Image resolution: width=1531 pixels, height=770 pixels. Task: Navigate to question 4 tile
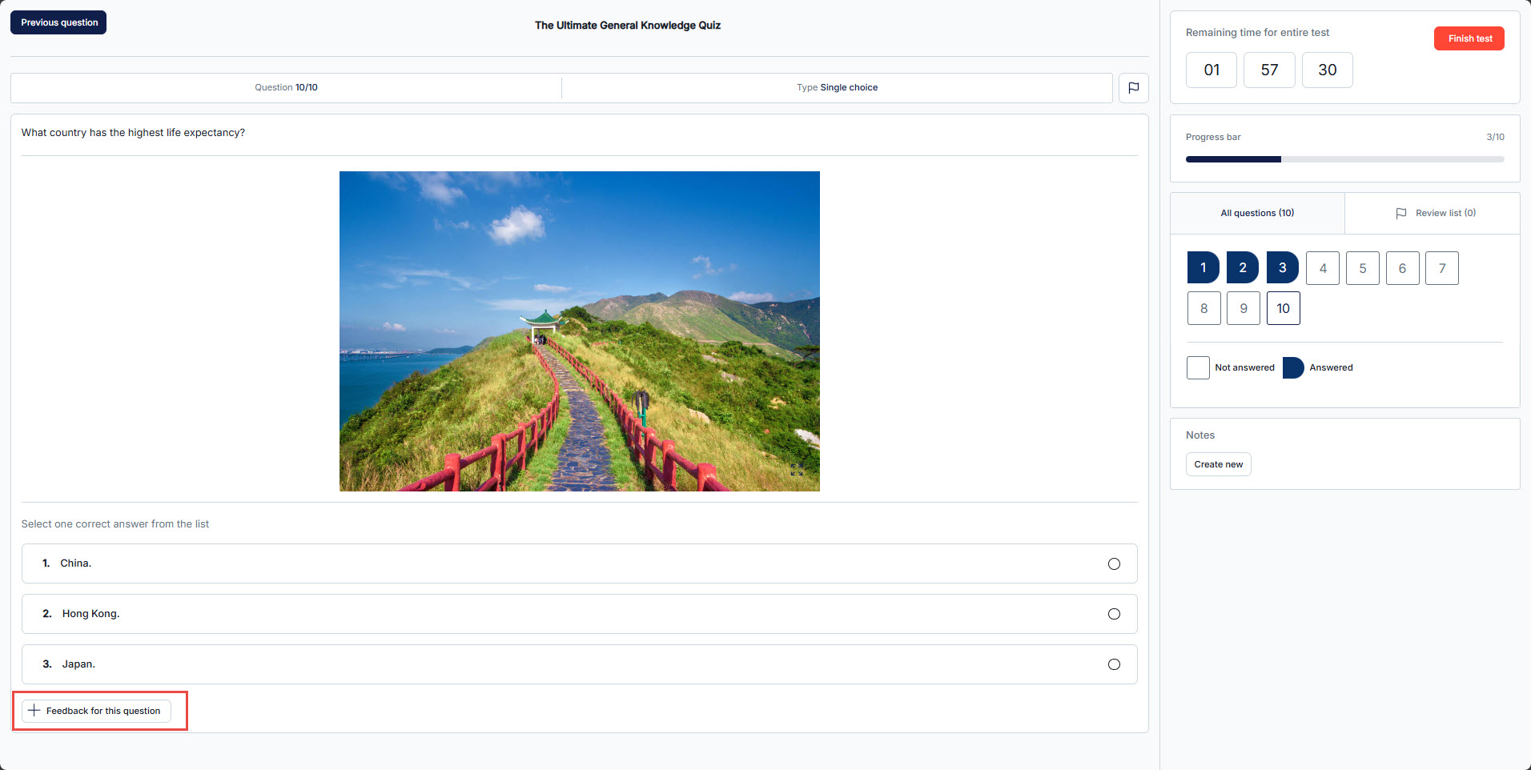point(1322,268)
